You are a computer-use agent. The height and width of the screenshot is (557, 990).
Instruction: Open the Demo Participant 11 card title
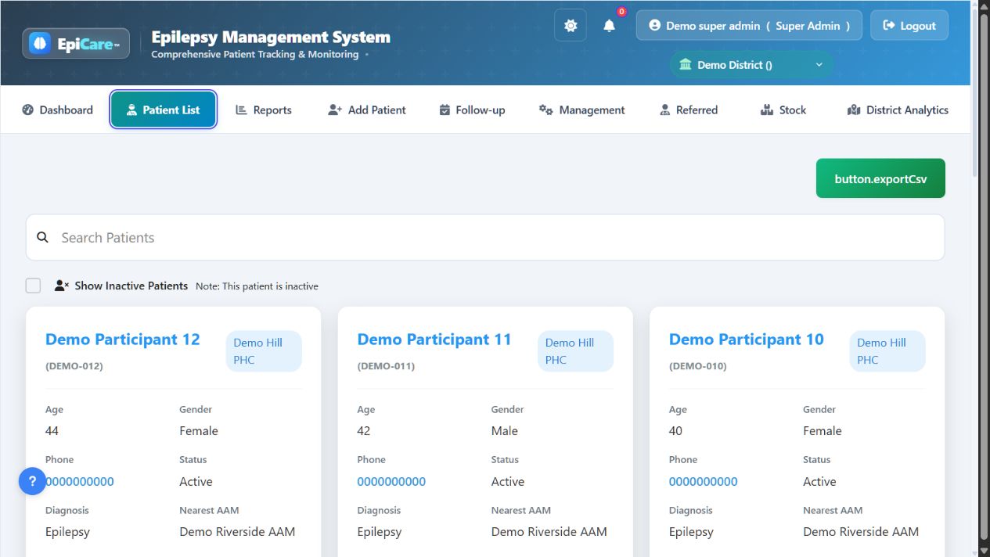434,340
